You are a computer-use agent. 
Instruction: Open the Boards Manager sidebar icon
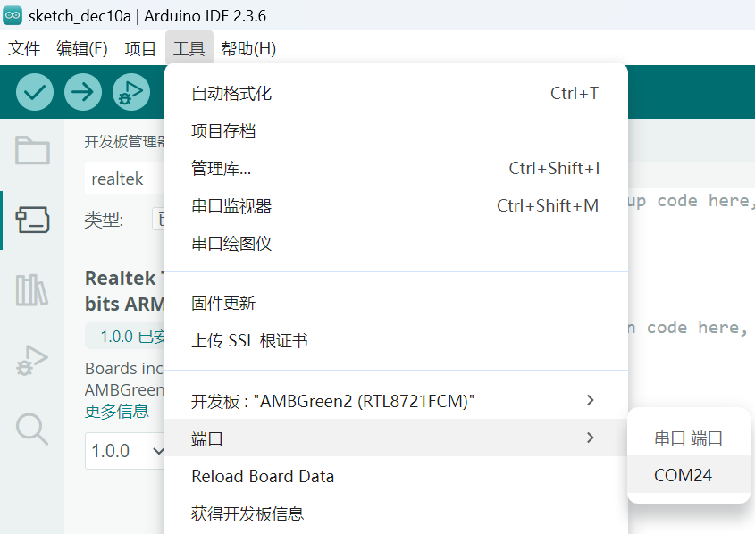[32, 220]
